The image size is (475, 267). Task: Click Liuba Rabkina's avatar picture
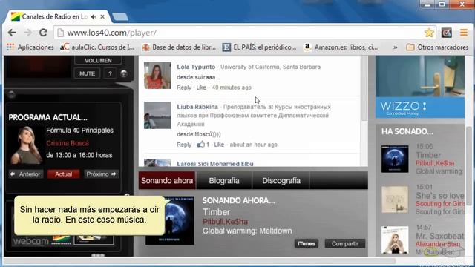point(157,116)
